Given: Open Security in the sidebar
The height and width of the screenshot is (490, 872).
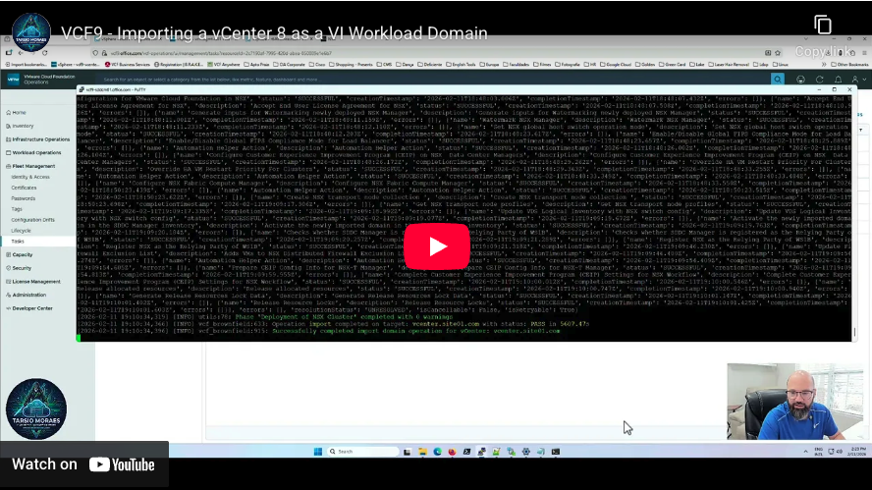Looking at the screenshot, I should [x=19, y=268].
